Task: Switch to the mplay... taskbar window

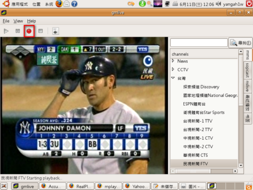Action: click(x=108, y=186)
